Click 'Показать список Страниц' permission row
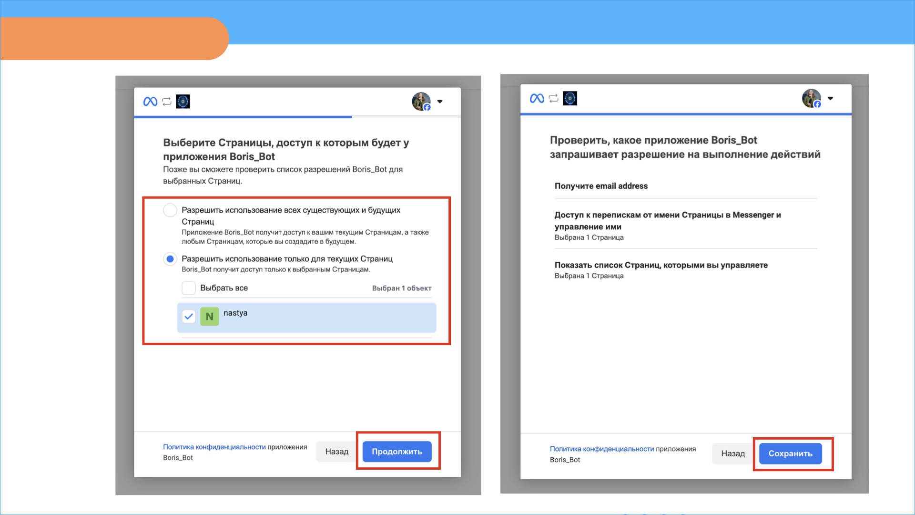The height and width of the screenshot is (515, 915). coord(686,270)
